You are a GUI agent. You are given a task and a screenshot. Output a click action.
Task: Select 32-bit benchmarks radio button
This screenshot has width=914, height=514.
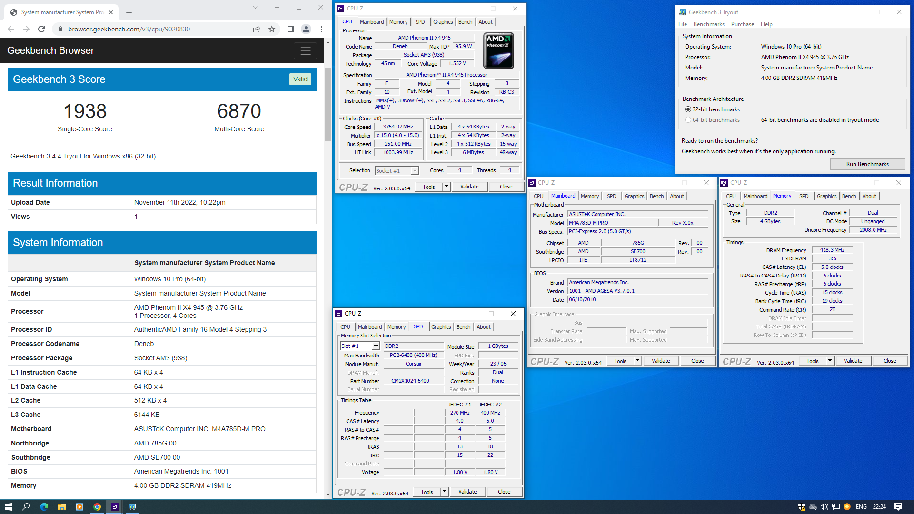(x=688, y=109)
